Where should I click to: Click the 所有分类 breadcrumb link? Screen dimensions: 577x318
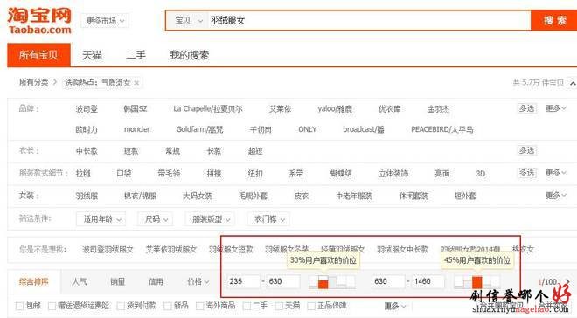33,83
